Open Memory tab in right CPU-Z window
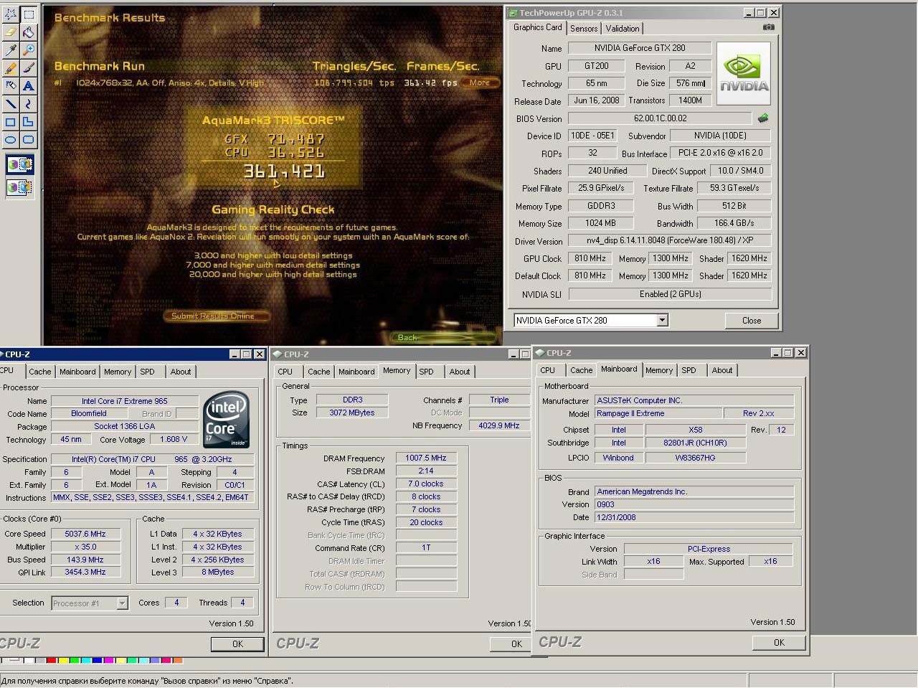 (x=659, y=370)
